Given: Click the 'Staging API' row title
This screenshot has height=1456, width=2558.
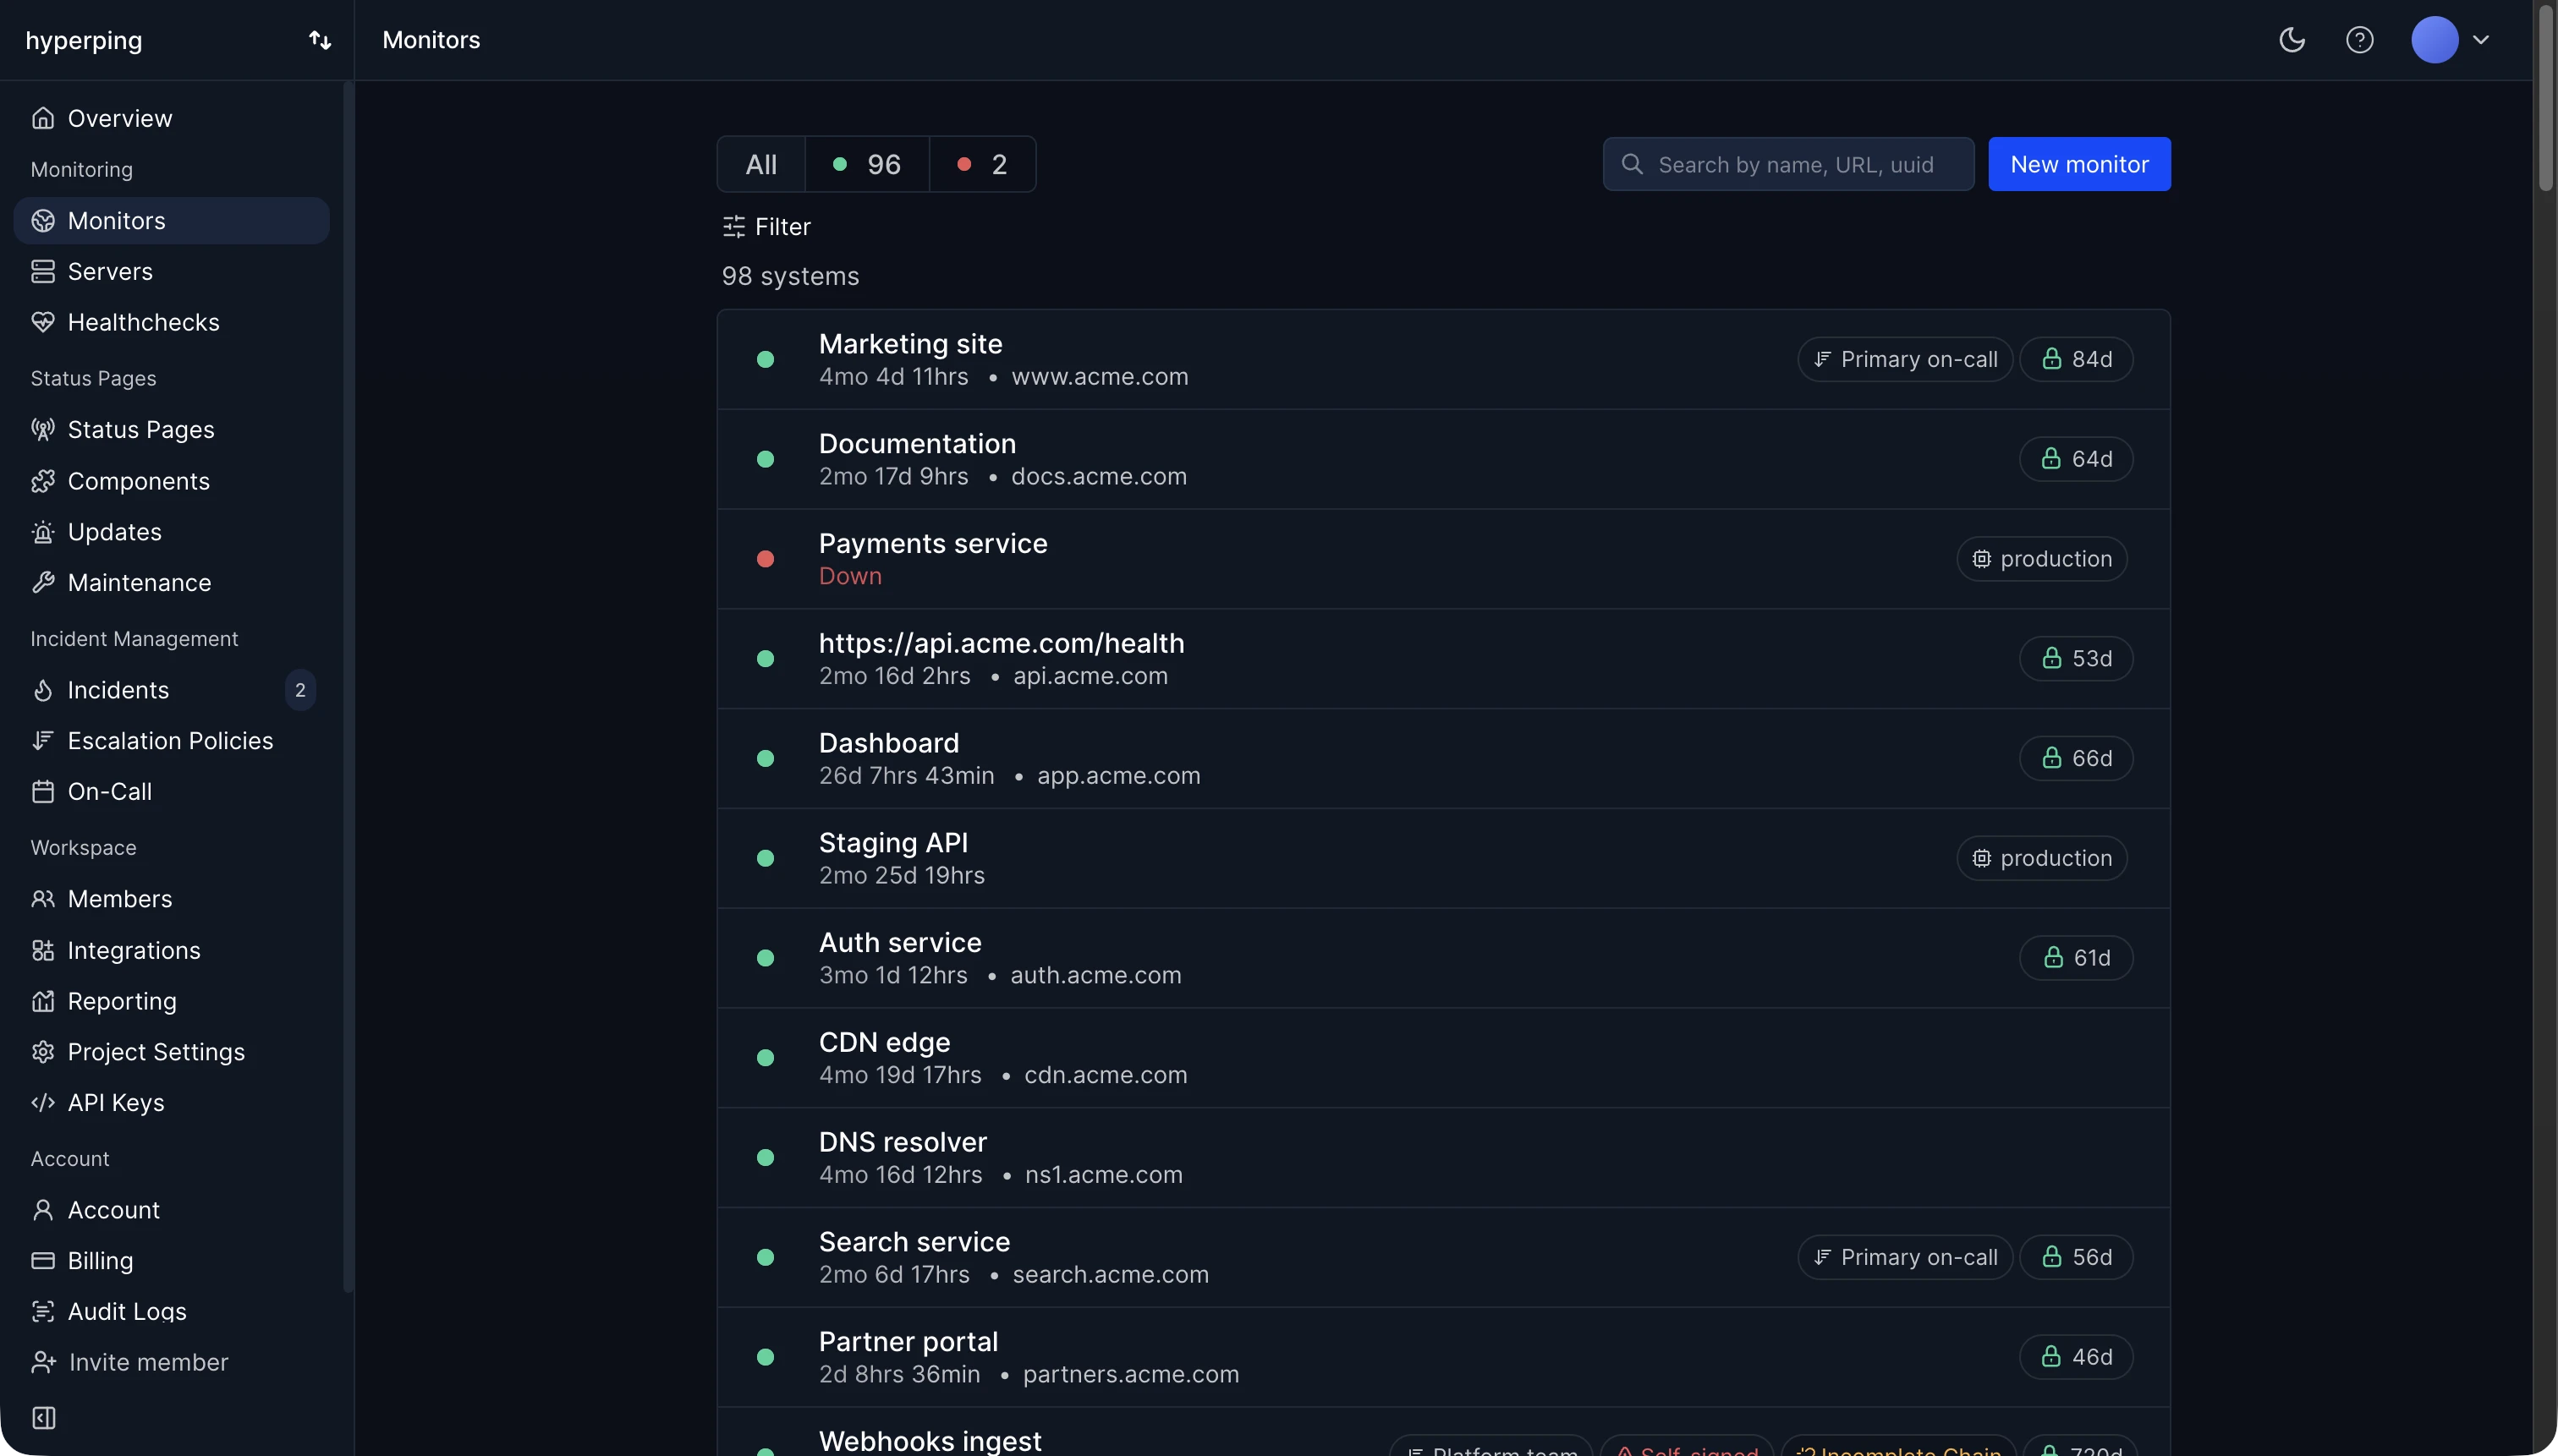Looking at the screenshot, I should point(893,843).
